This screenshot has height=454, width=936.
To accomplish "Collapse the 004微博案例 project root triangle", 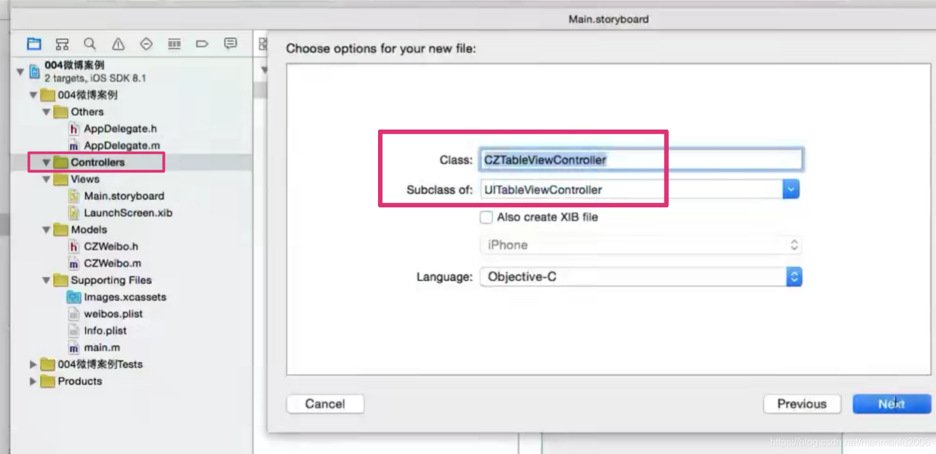I will tap(20, 72).
